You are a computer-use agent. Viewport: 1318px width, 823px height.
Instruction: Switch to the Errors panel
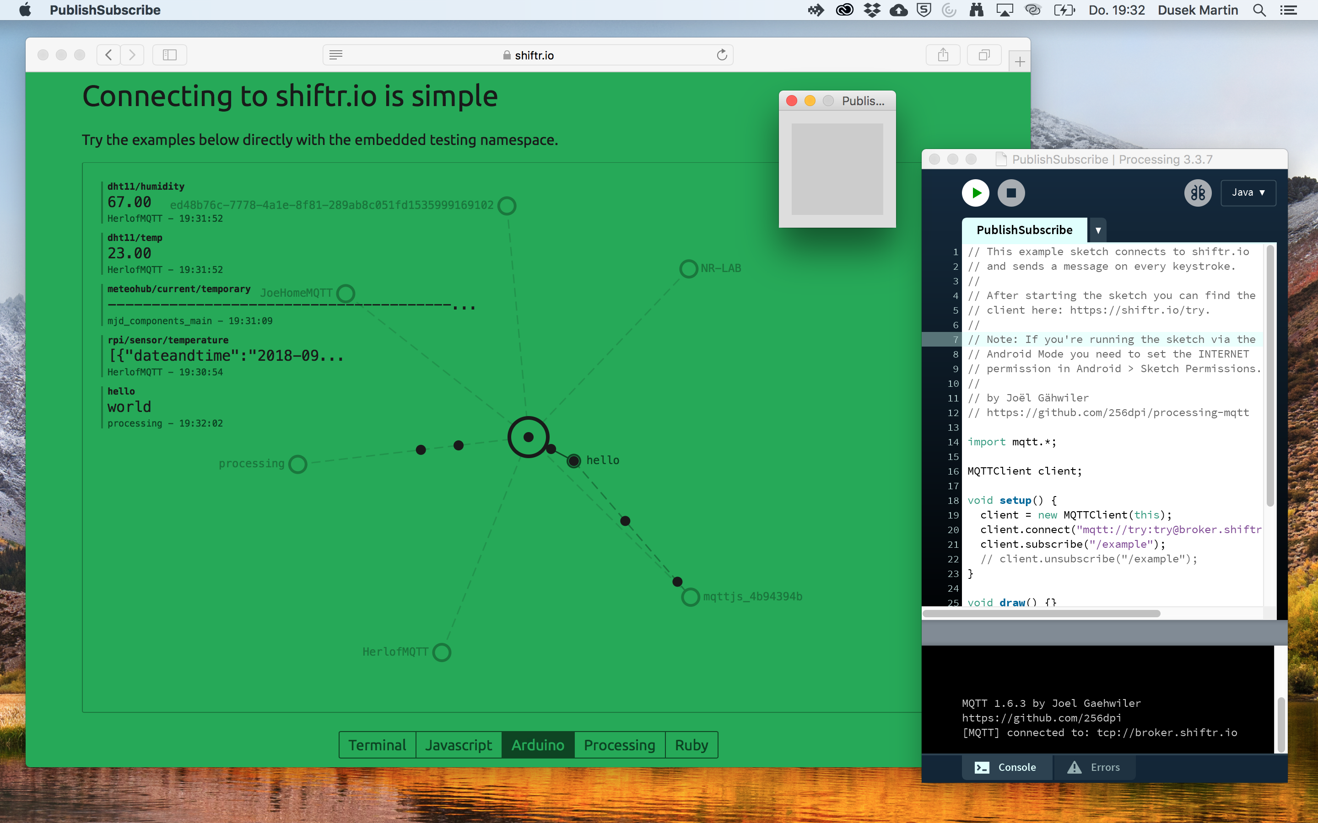point(1095,767)
